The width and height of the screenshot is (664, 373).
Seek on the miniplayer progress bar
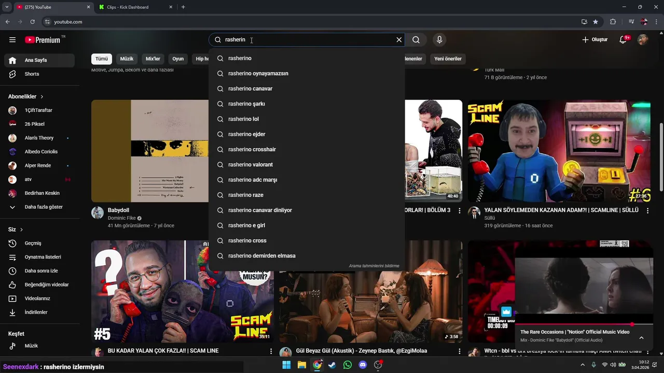[x=584, y=324]
